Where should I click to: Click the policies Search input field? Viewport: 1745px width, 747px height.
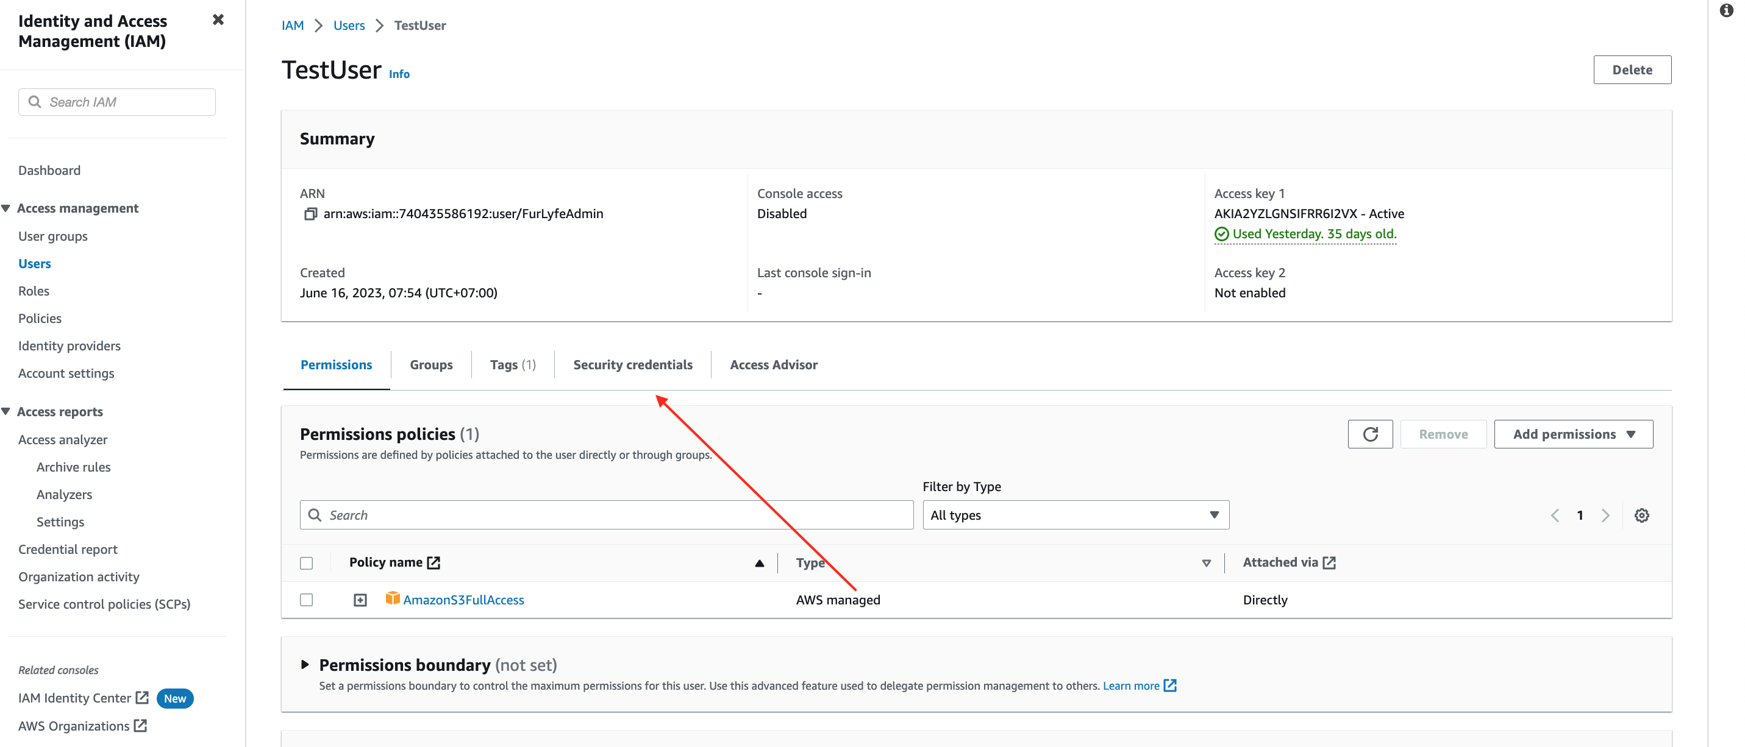pos(606,515)
